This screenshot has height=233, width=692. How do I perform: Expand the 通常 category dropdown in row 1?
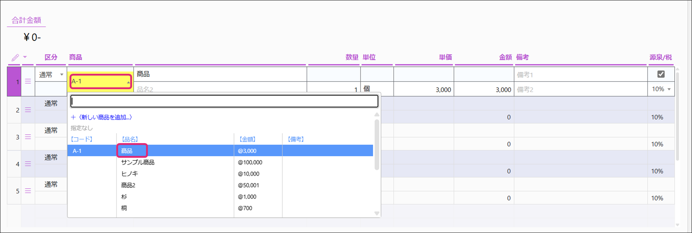[61, 74]
